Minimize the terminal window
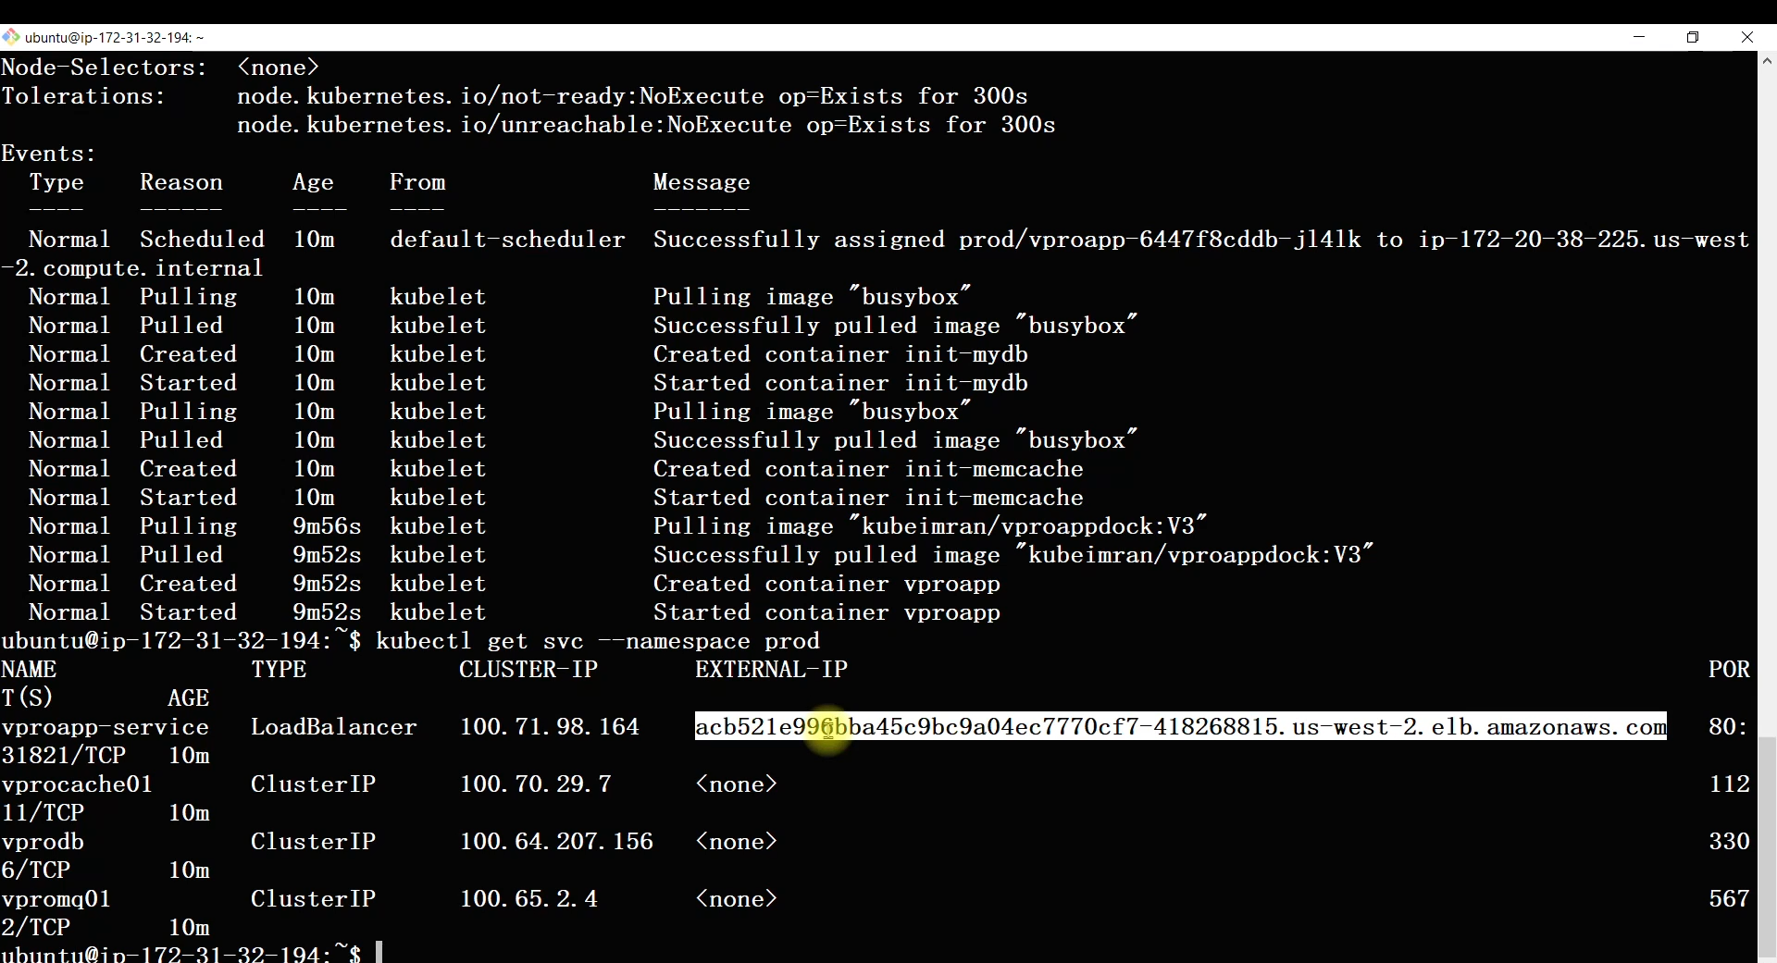1777x963 pixels. coord(1639,37)
